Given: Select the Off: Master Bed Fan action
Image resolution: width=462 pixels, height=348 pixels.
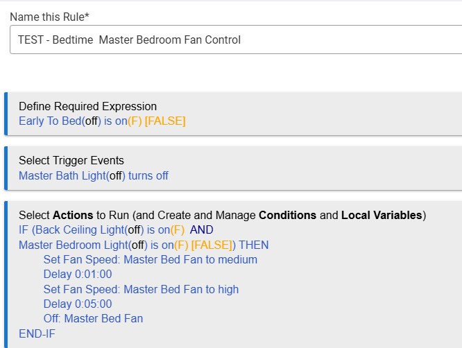Looking at the screenshot, I should coord(93,319).
